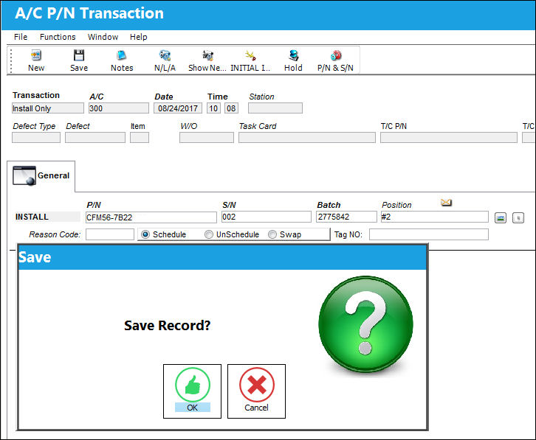Click the Save floppy disk toolbar icon
Viewport: 536px width, 440px height.
tap(79, 55)
